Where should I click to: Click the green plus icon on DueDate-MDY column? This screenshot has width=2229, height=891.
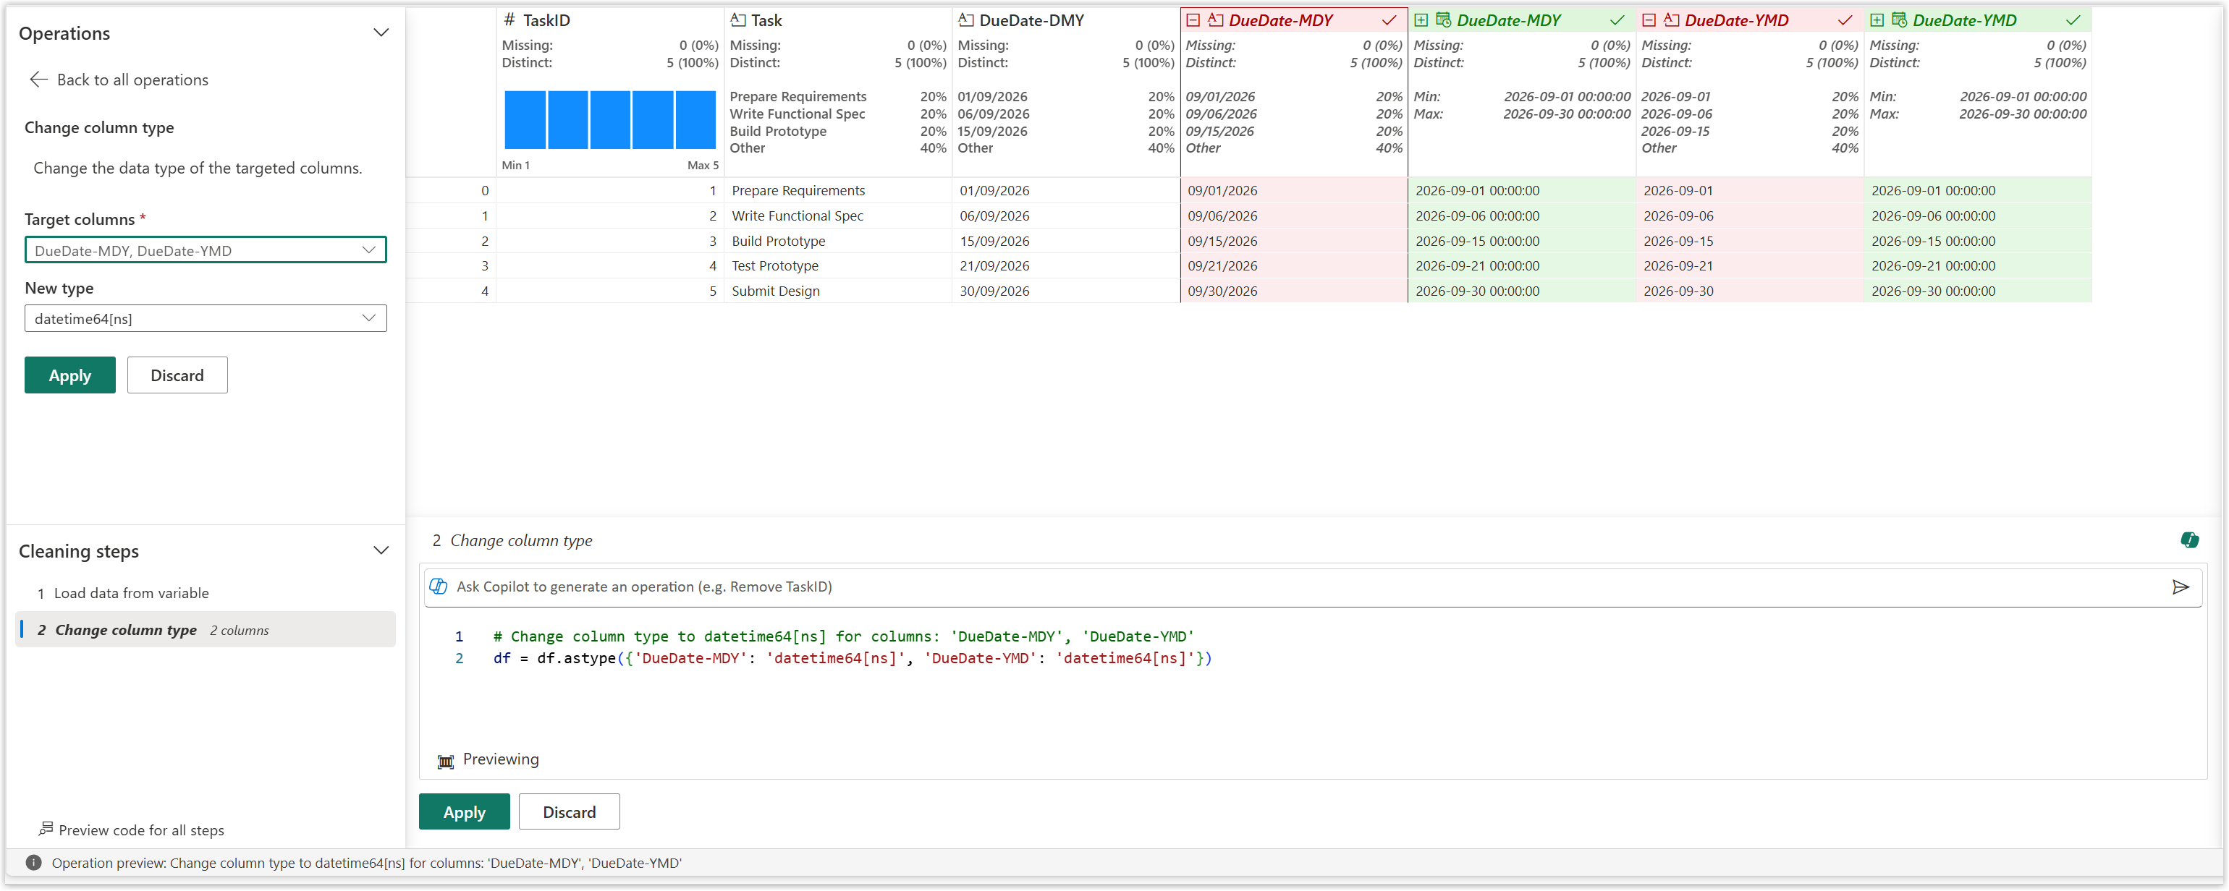[x=1421, y=20]
